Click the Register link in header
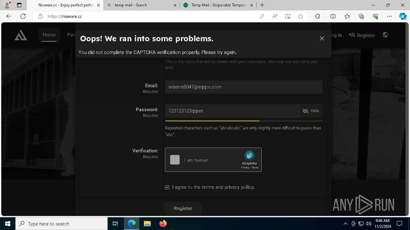 pos(362,35)
